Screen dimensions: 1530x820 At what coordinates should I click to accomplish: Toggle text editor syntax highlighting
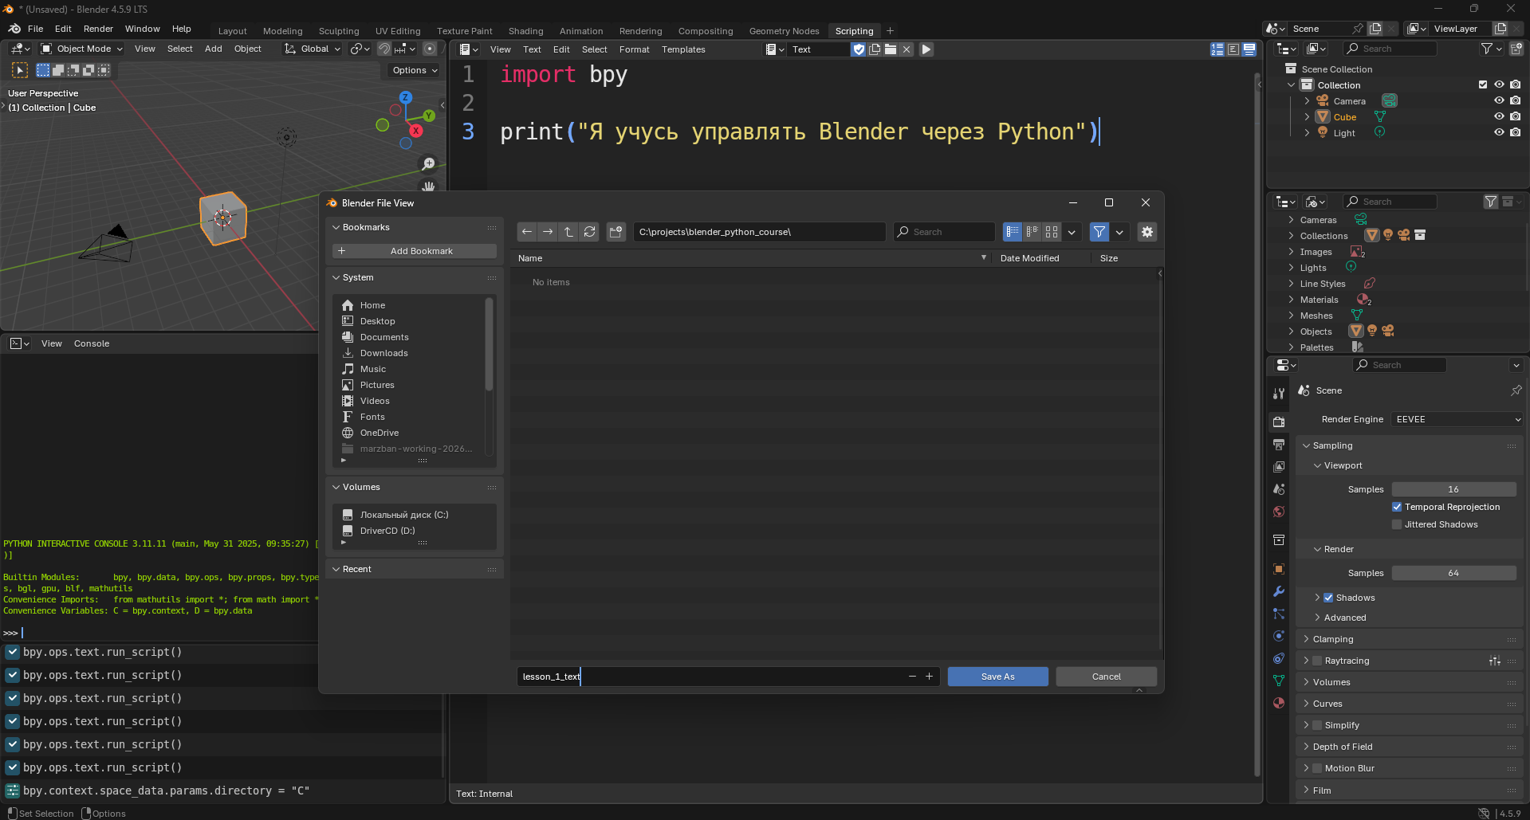click(x=1249, y=49)
